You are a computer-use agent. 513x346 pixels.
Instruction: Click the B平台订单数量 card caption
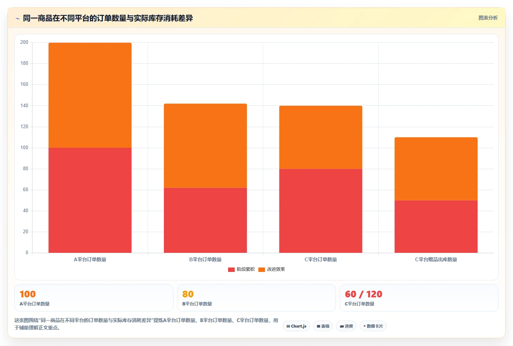tap(197, 304)
